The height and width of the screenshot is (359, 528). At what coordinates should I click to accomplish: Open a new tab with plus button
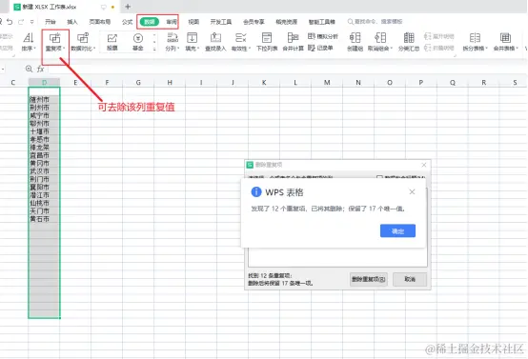(x=128, y=7)
